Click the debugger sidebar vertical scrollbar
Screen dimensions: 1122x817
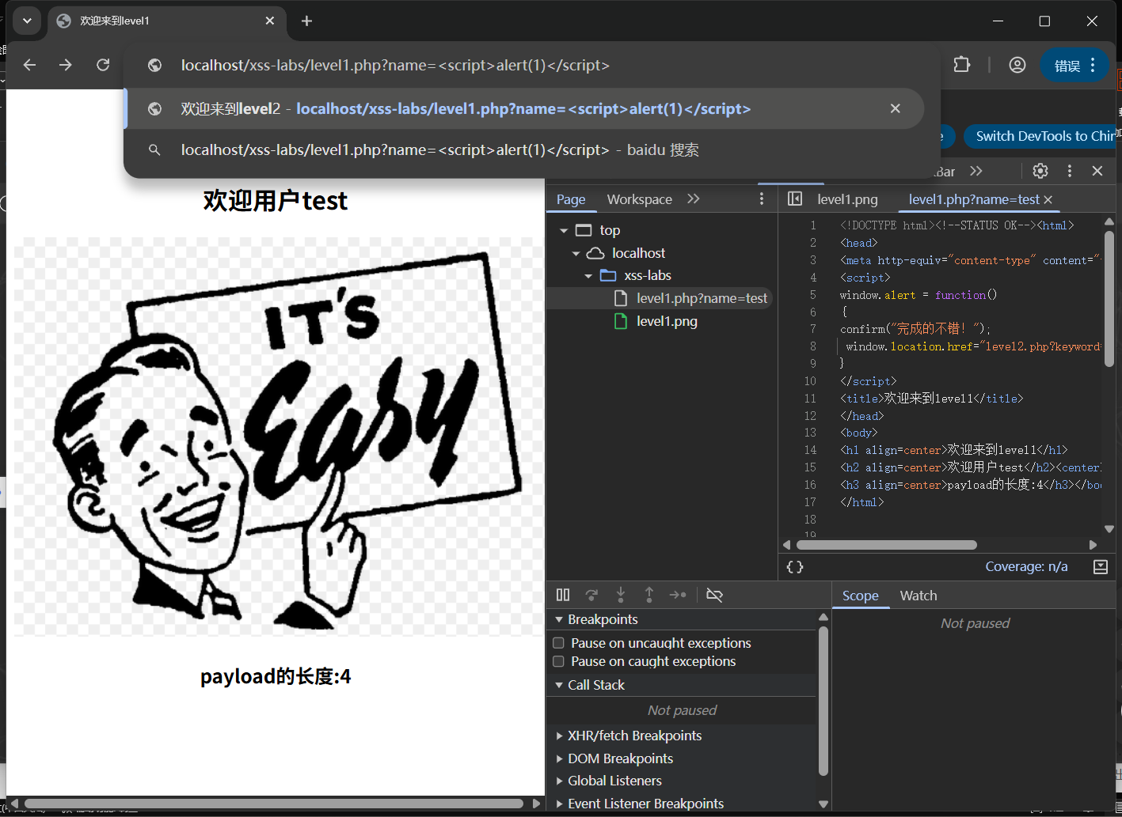pyautogui.click(x=823, y=700)
